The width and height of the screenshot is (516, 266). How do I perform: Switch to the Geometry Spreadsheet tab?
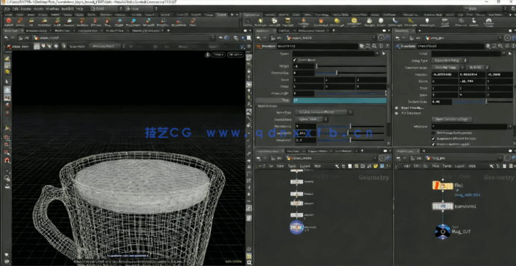[x=147, y=31]
